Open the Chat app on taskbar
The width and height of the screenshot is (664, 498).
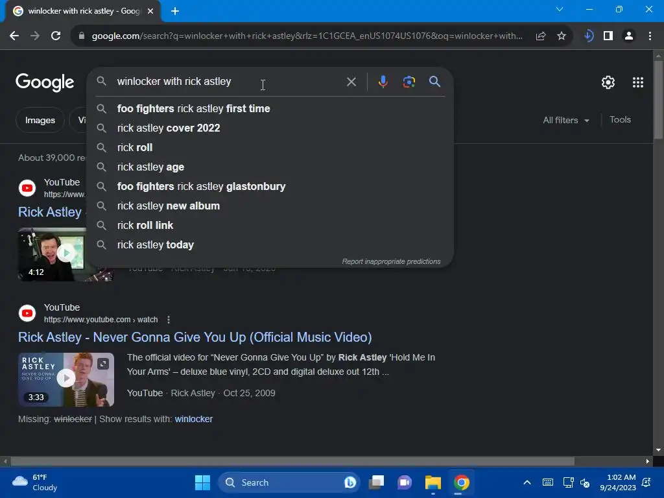tap(405, 482)
